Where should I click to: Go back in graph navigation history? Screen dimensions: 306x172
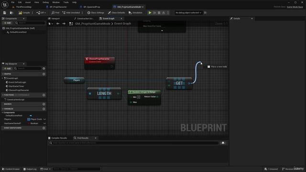(x=58, y=23)
